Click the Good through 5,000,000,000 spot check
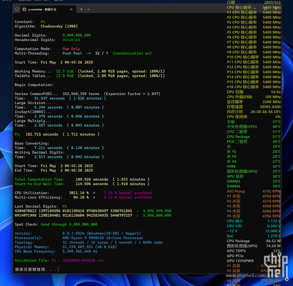 [x=69, y=224]
